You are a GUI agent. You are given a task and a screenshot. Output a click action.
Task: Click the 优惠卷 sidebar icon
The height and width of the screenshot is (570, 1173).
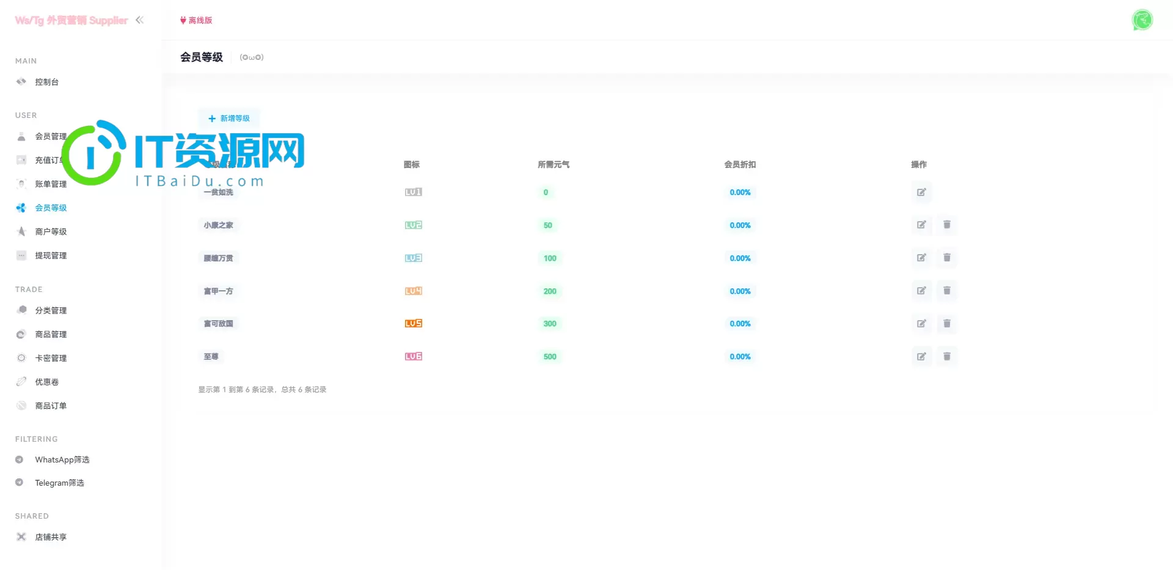click(21, 382)
